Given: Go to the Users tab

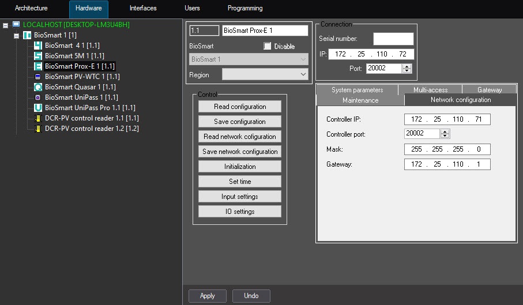Looking at the screenshot, I should (192, 8).
